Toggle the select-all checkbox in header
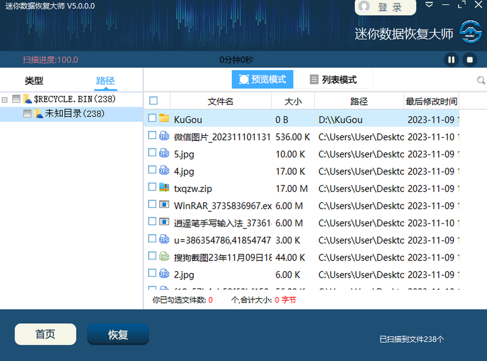This screenshot has height=361, width=487. tap(153, 100)
